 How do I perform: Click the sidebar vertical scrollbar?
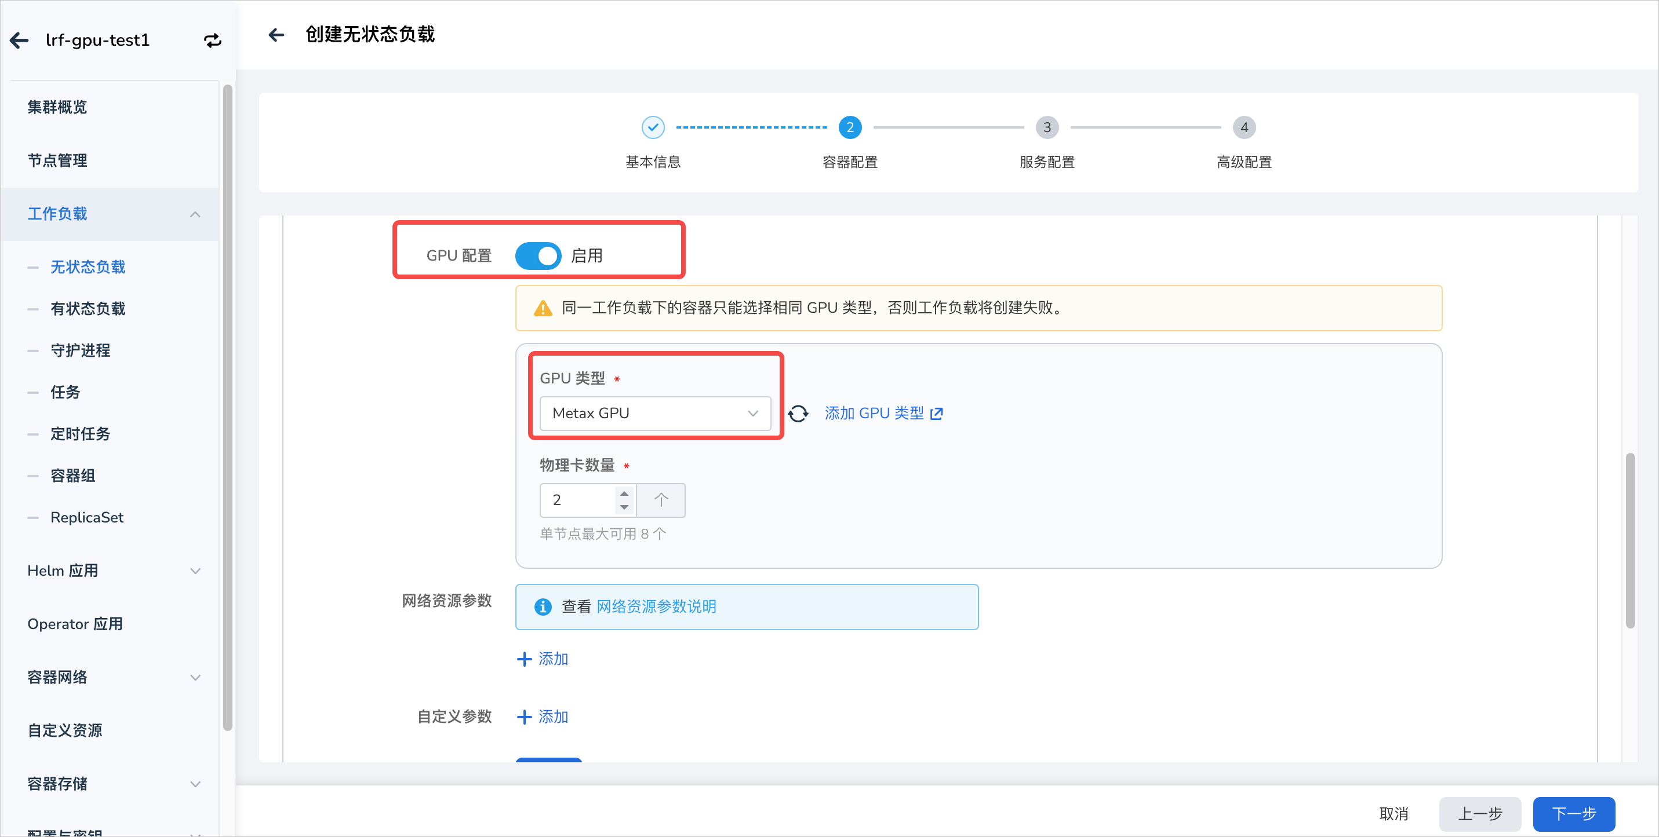[227, 407]
